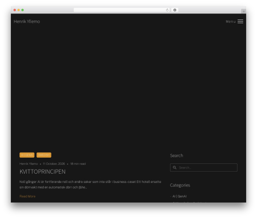Click the red close window button

pos(15,10)
